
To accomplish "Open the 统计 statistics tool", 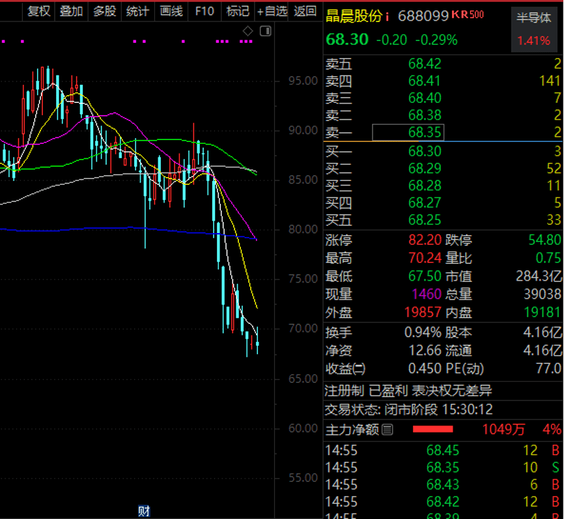I will coord(138,12).
